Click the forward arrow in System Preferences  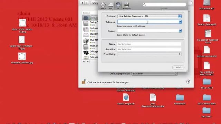pos(87,3)
